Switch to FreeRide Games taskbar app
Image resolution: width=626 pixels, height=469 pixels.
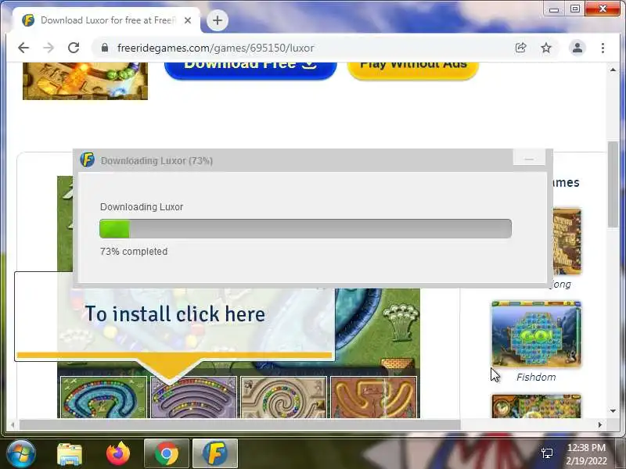tap(215, 454)
